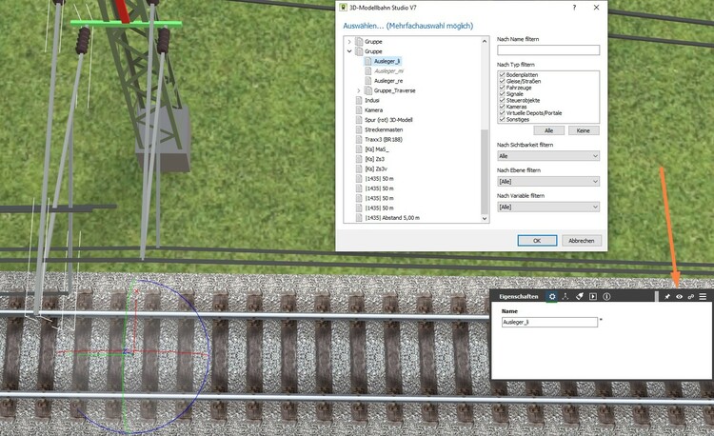The image size is (714, 436).
Task: Expand the Gruppe_Traverse node
Action: tap(359, 90)
